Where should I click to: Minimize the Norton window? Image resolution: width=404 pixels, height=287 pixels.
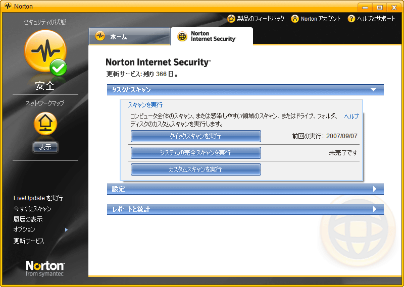[x=365, y=7]
